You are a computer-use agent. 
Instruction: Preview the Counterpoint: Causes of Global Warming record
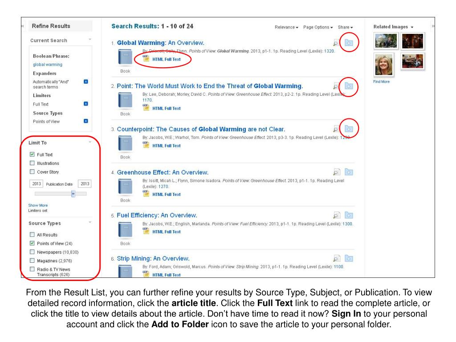point(336,129)
